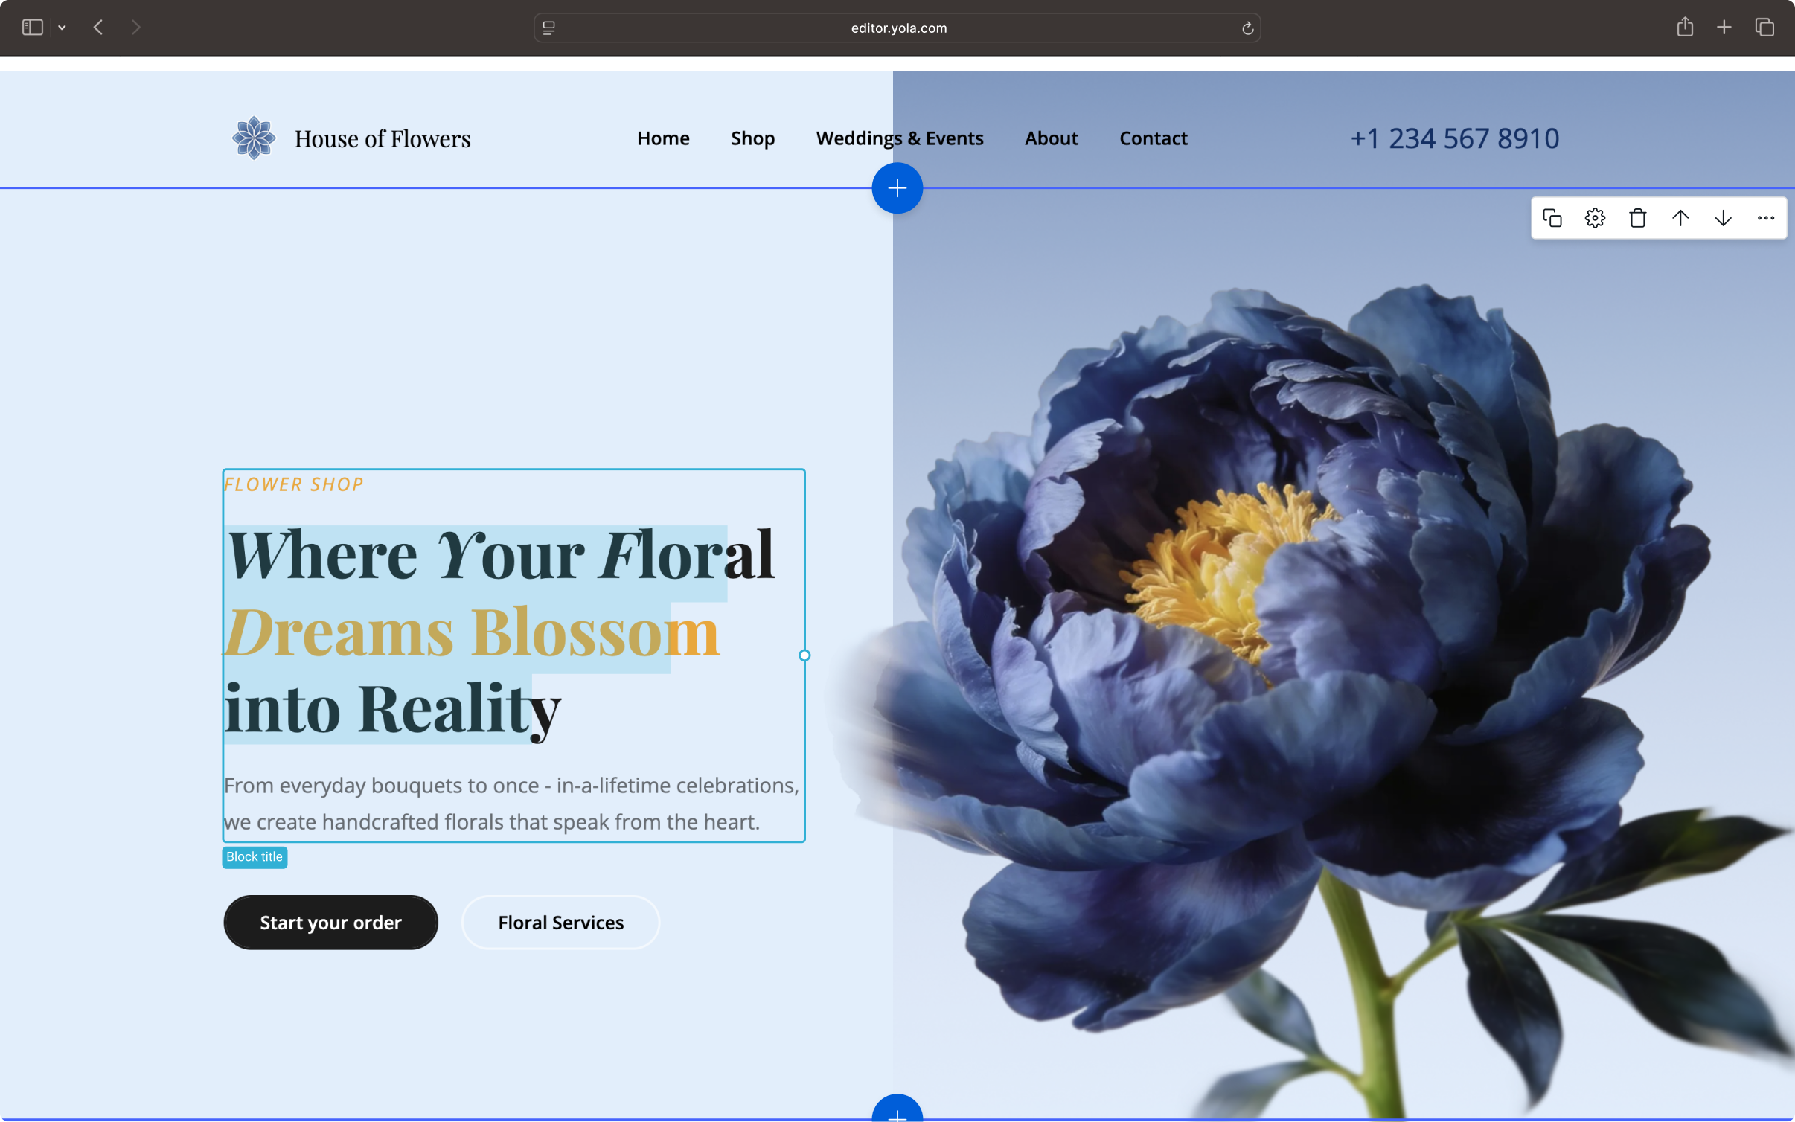Duplicate block using the copy icon
Viewport: 1795px width, 1122px height.
(1552, 218)
